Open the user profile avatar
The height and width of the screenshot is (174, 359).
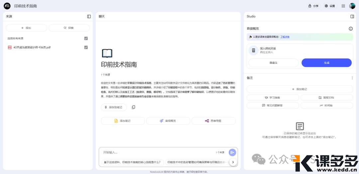(x=352, y=6)
